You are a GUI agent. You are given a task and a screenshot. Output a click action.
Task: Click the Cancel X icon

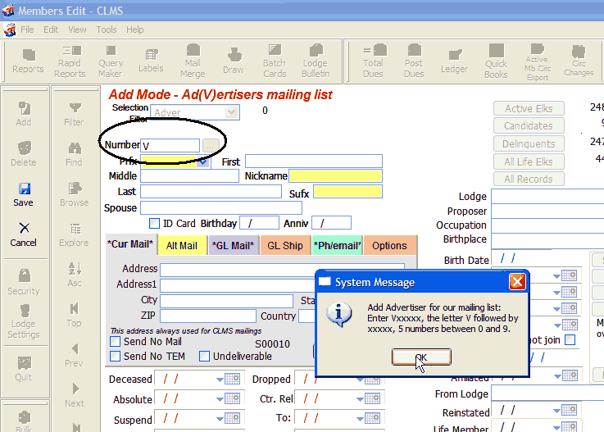tap(24, 234)
